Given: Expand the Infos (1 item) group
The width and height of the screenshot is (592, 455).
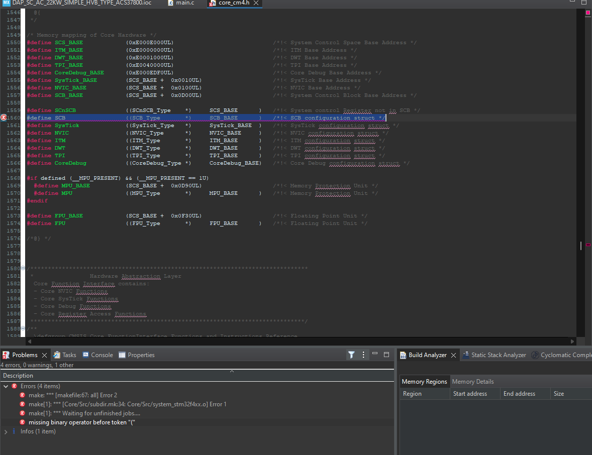Looking at the screenshot, I should [x=6, y=431].
